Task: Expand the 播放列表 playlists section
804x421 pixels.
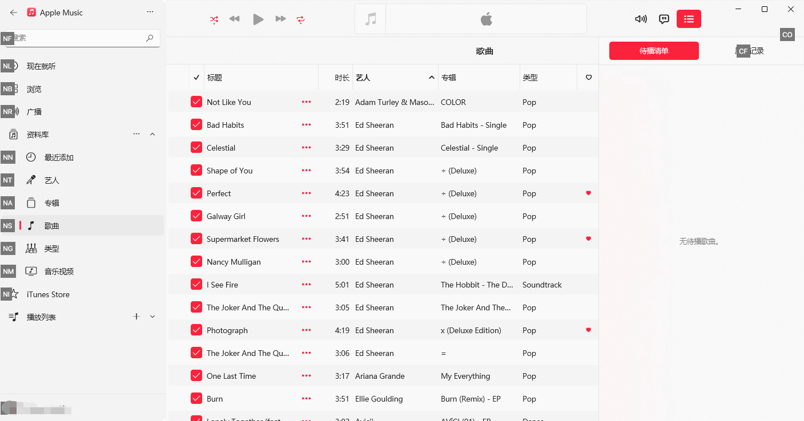Action: coord(152,317)
